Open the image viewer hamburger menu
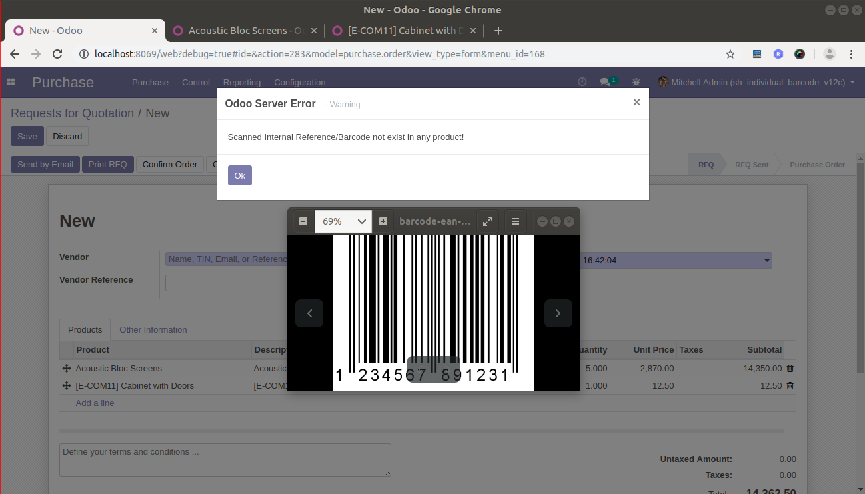 (x=516, y=221)
